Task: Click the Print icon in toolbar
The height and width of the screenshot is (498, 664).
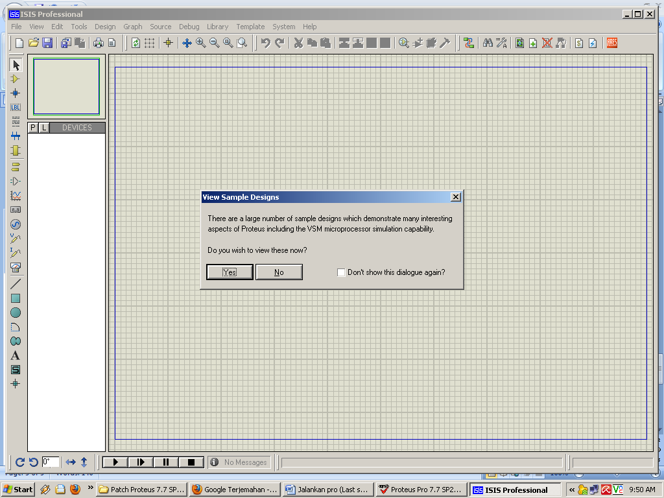Action: click(99, 43)
